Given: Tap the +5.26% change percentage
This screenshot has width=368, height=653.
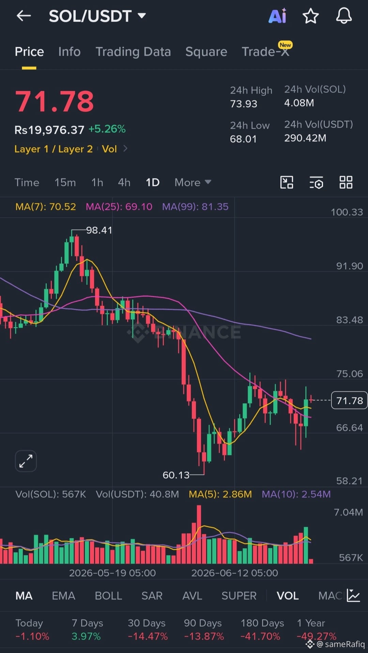Looking at the screenshot, I should pos(107,129).
